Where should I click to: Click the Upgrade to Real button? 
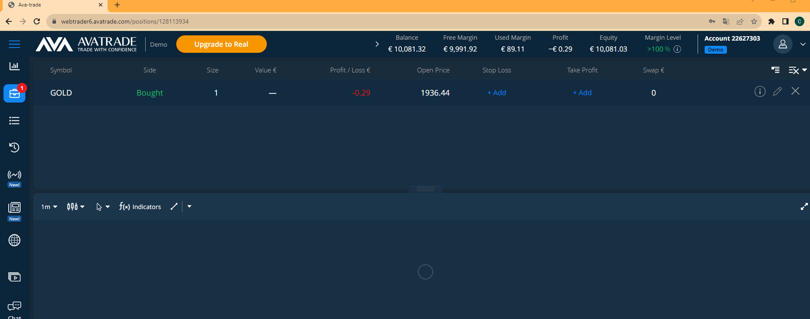click(221, 44)
